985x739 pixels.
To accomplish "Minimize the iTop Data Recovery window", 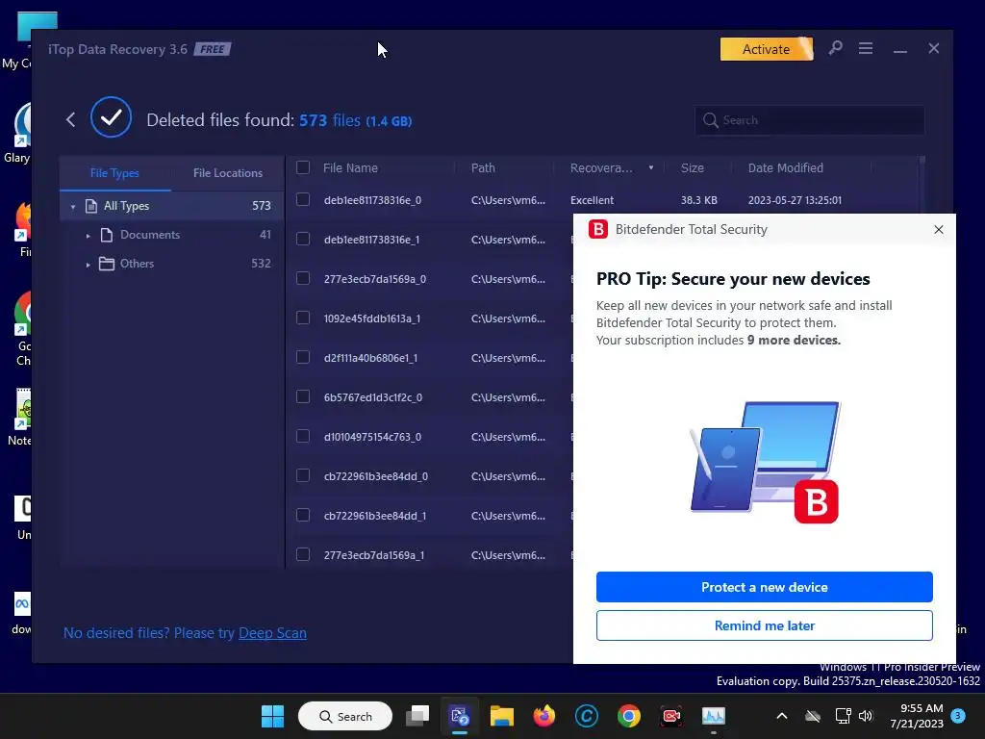I will click(x=900, y=49).
